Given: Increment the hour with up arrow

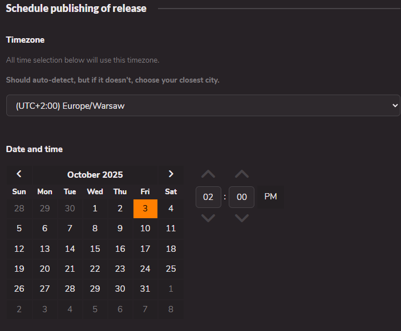Looking at the screenshot, I should 208,174.
